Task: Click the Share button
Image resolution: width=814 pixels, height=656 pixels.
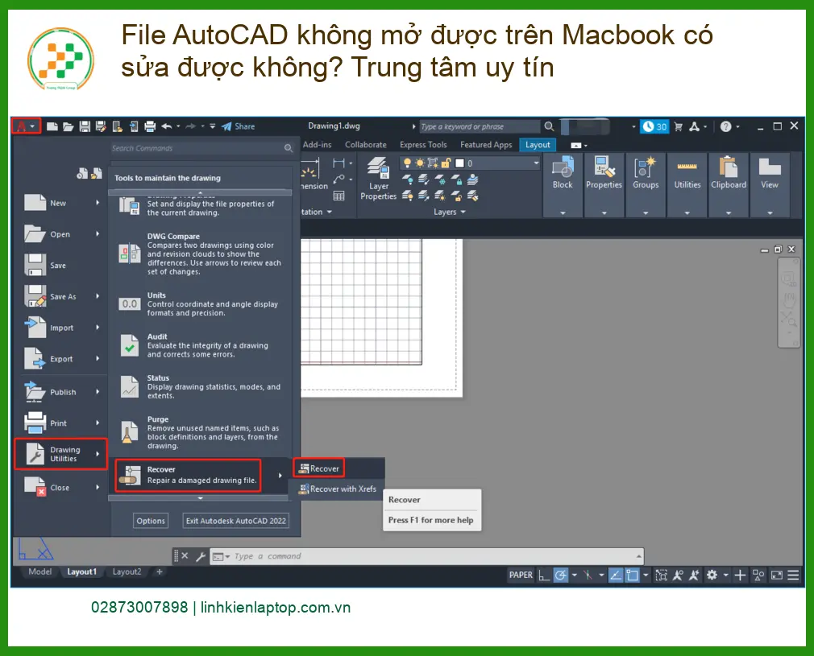Action: 239,126
